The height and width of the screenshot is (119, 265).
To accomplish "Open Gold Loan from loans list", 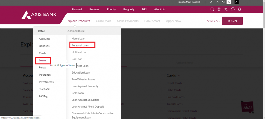I will point(78,93).
